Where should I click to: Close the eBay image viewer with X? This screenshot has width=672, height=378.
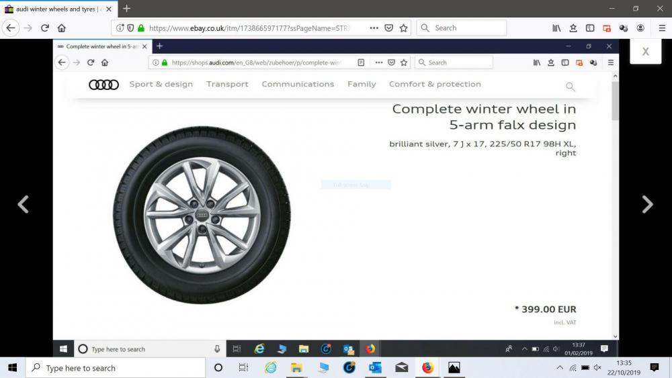tap(645, 52)
